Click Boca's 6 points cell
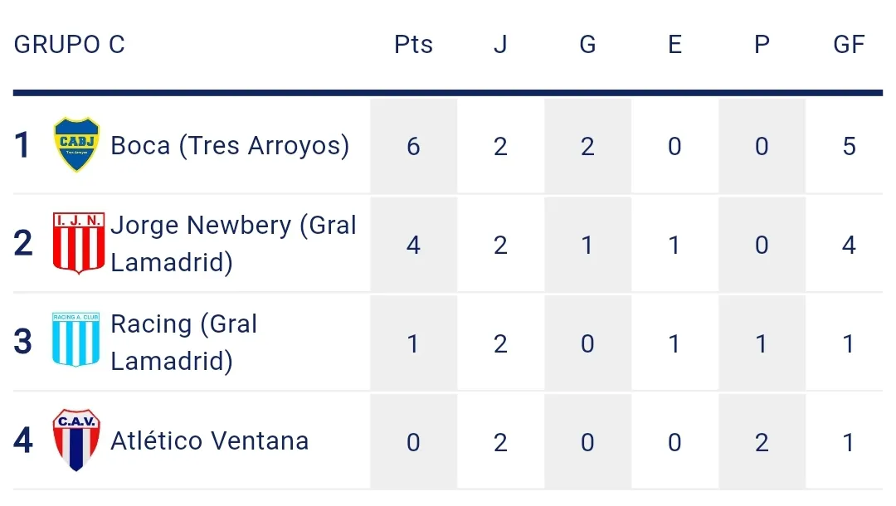896x506 pixels. (413, 147)
